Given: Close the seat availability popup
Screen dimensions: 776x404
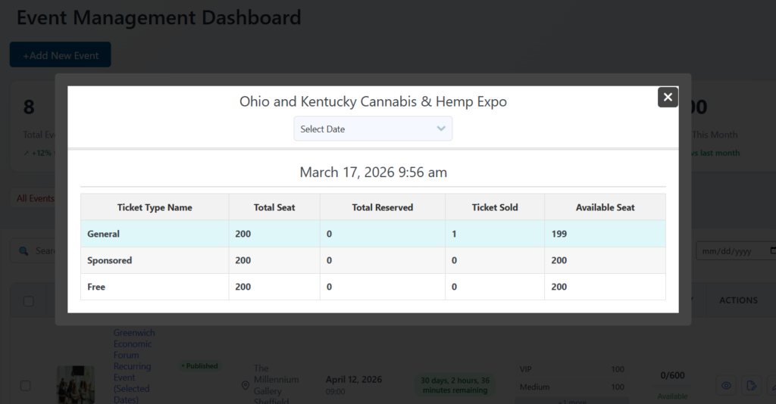Looking at the screenshot, I should coord(667,97).
